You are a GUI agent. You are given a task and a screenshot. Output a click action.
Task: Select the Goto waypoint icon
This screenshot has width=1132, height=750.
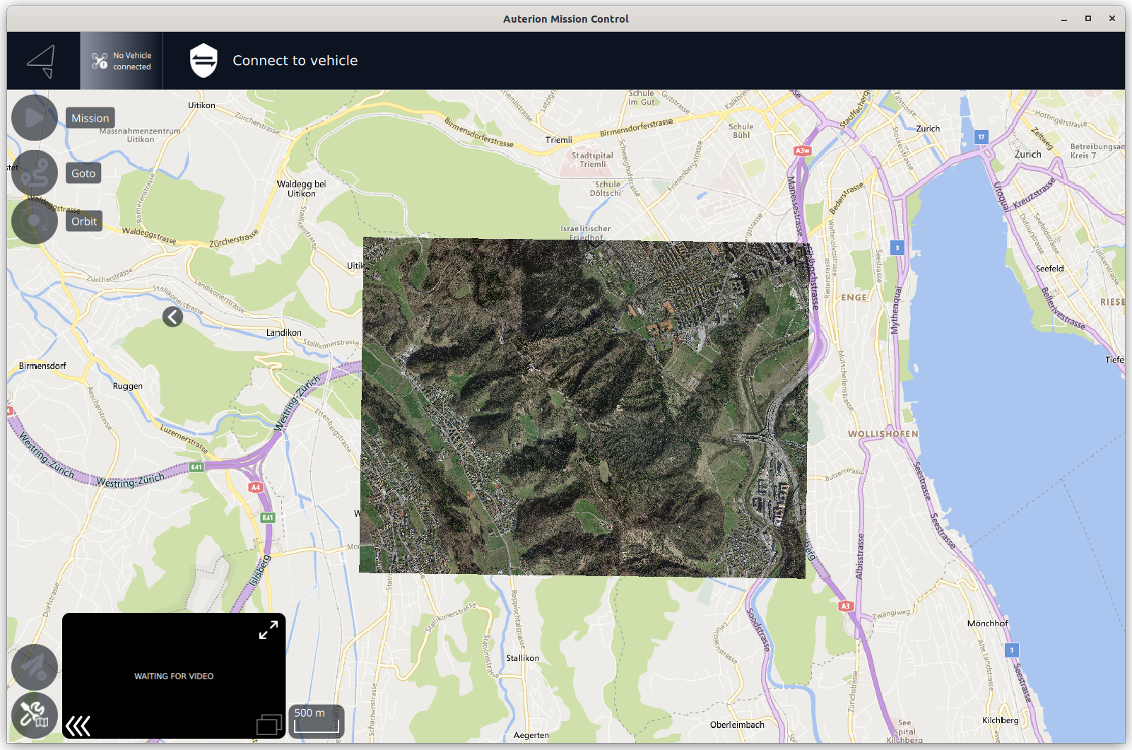[34, 173]
